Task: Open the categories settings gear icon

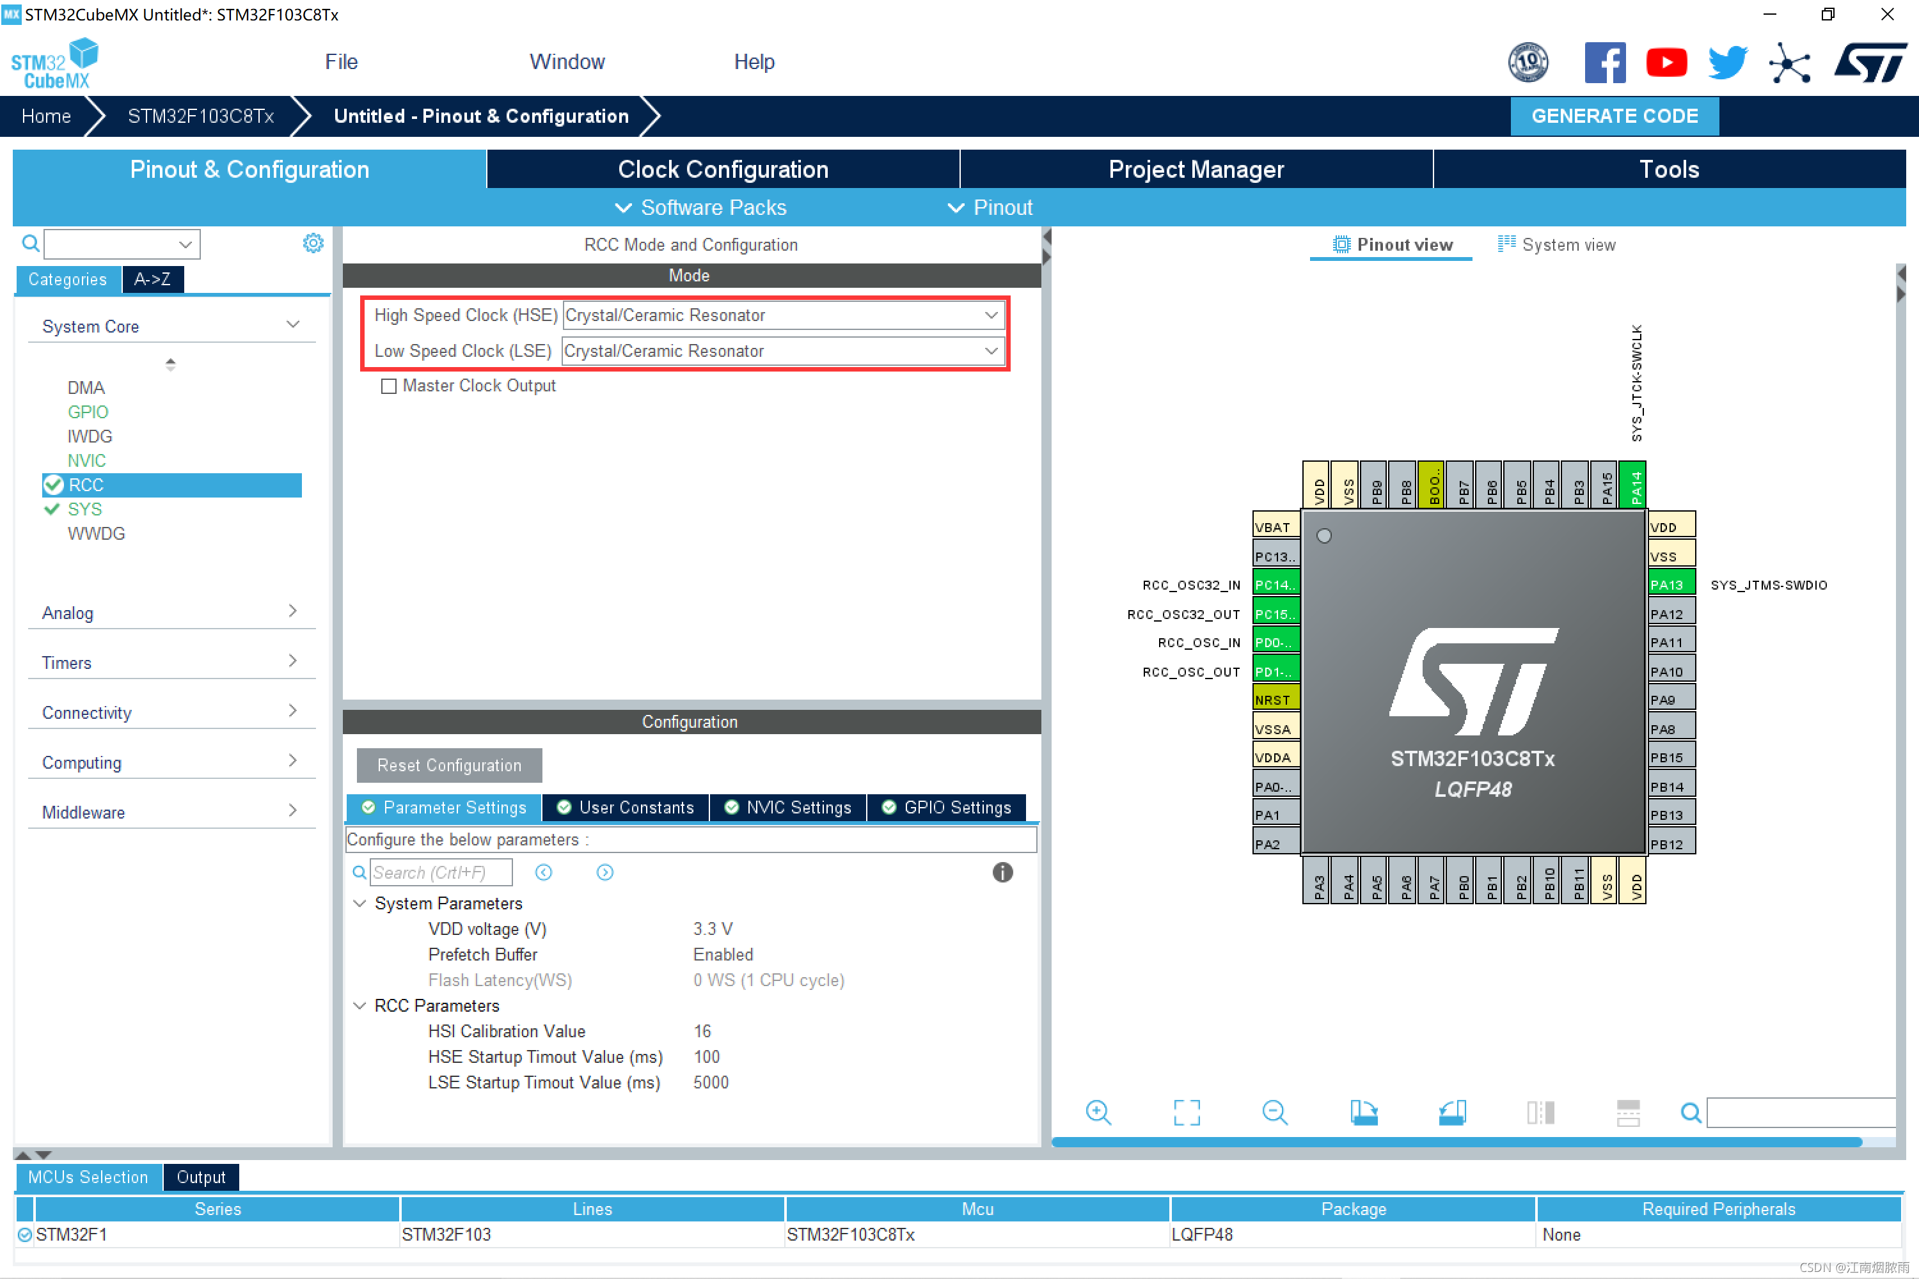Action: click(x=313, y=243)
